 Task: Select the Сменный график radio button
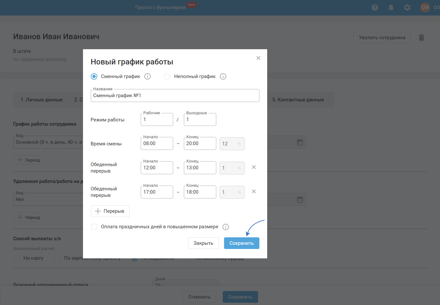(x=94, y=76)
